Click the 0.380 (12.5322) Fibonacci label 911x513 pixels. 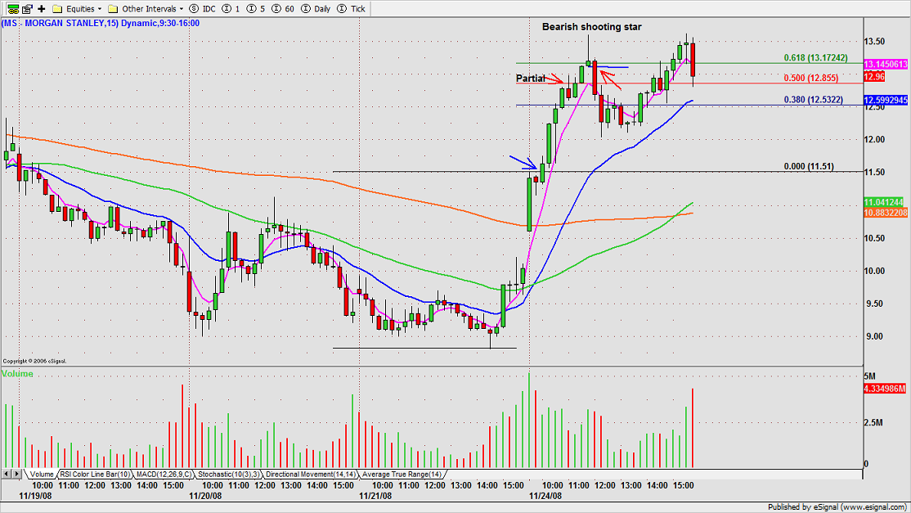click(813, 99)
